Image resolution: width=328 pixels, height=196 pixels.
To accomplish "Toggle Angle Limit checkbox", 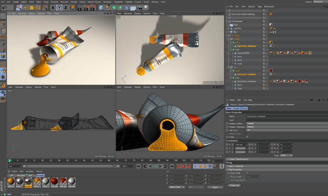I will [x=247, y=173].
